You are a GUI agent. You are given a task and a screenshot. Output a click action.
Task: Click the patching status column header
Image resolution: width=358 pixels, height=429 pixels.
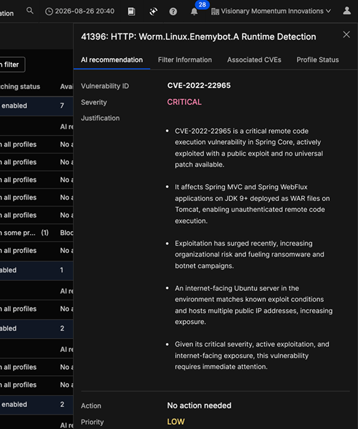pos(20,87)
